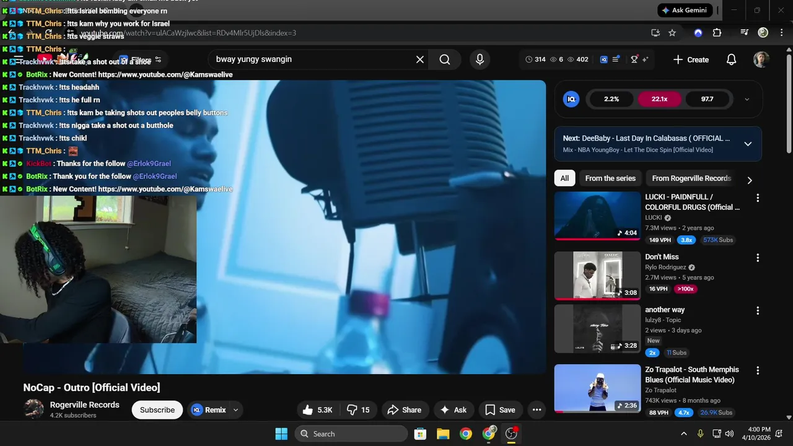Like the video with 5.3K thumbs up
This screenshot has width=793, height=446.
point(317,409)
